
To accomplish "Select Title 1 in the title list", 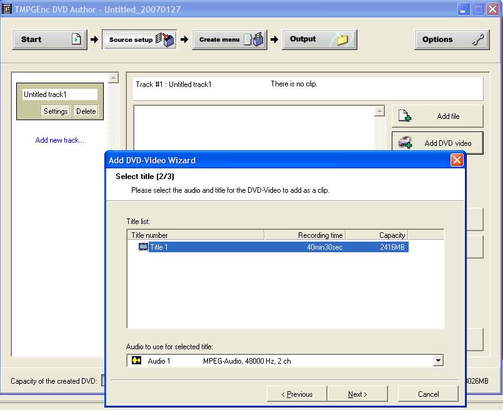I will [x=273, y=247].
